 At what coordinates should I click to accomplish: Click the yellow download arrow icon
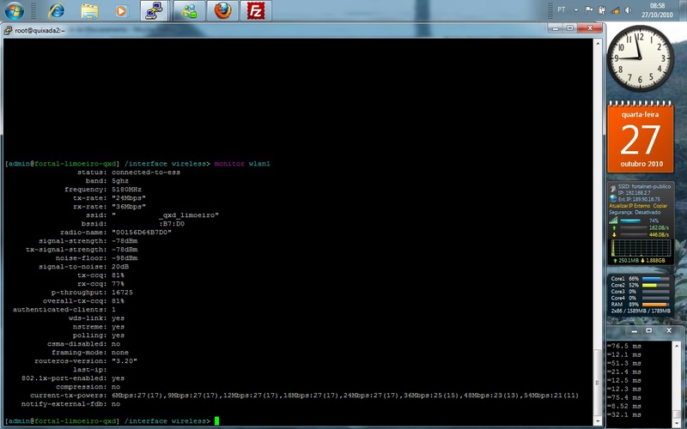pos(614,235)
